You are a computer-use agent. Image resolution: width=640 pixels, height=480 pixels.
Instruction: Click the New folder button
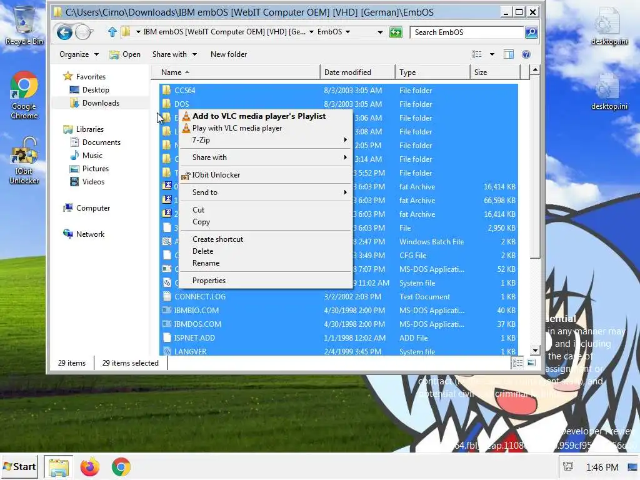pyautogui.click(x=229, y=54)
